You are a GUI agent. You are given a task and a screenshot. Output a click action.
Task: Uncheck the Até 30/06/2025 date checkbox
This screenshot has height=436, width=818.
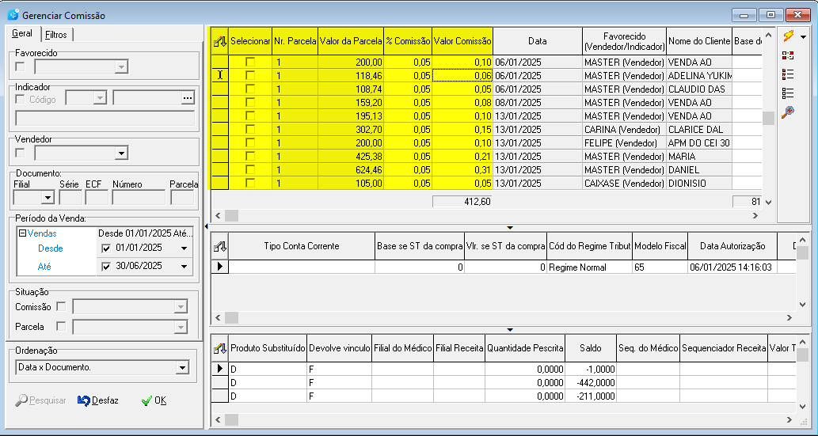[106, 267]
